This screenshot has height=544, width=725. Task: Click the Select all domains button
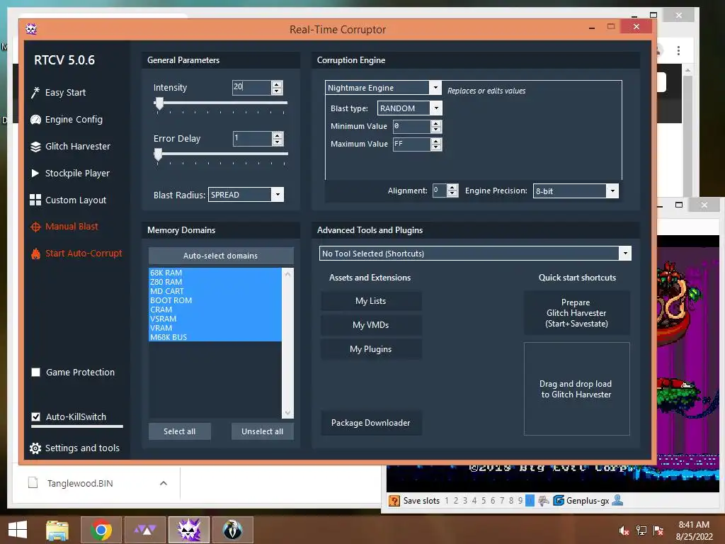tap(179, 431)
